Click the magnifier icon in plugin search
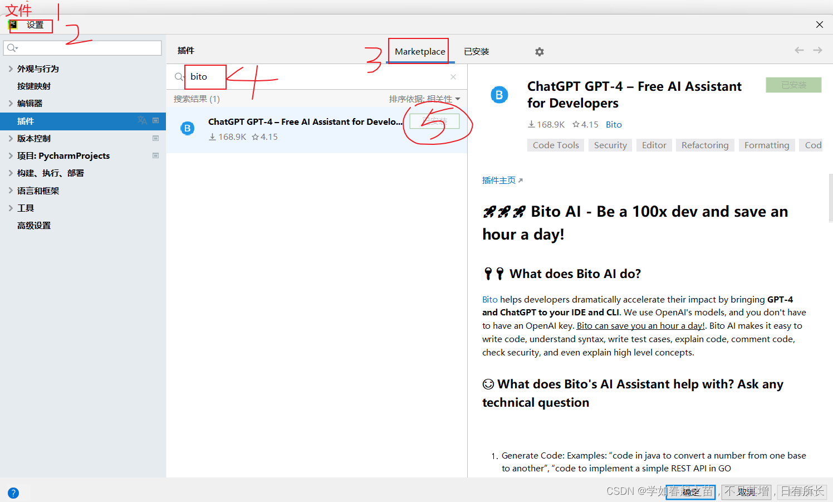 (179, 77)
